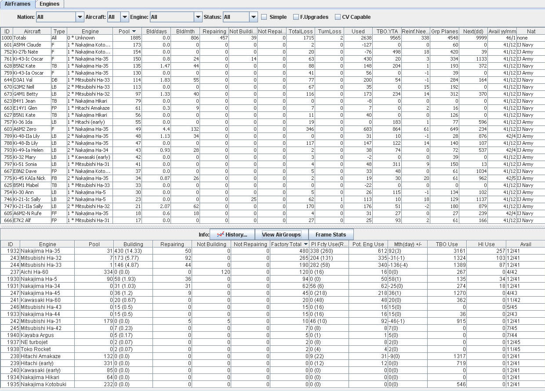This screenshot has height=391, width=545.
Task: Select the B5N2 Kate row
Action: click(x=272, y=66)
